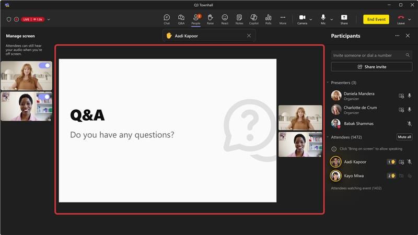Expand Mic options dropdown arrow
Viewport: 418px width, 235px height.
click(332, 19)
